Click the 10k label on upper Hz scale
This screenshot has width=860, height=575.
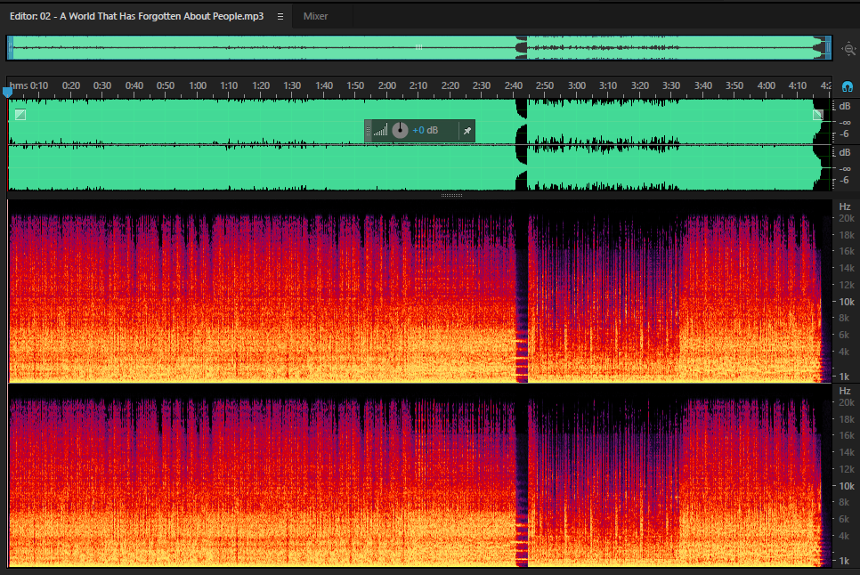[x=847, y=302]
